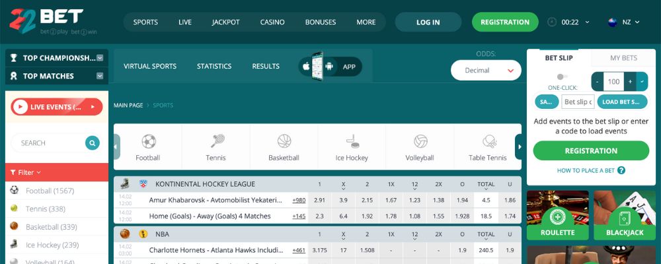Click the NBA league logo icon

tap(143, 234)
